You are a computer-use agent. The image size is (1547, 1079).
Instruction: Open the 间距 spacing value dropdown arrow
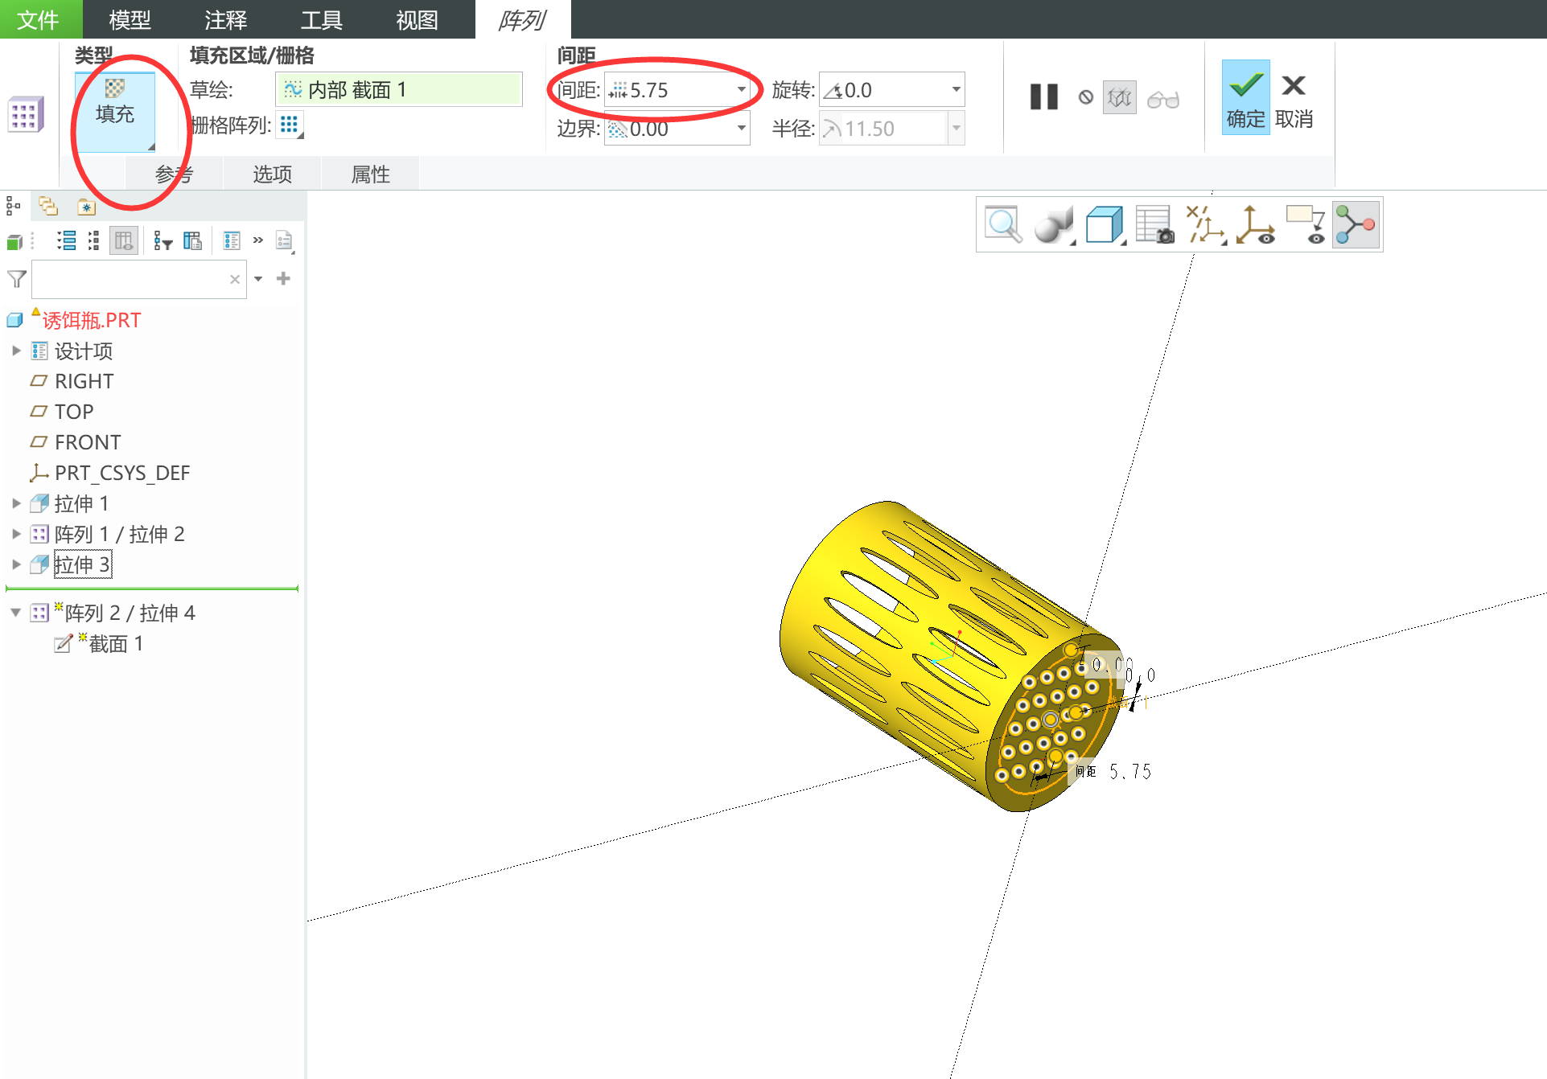click(742, 90)
